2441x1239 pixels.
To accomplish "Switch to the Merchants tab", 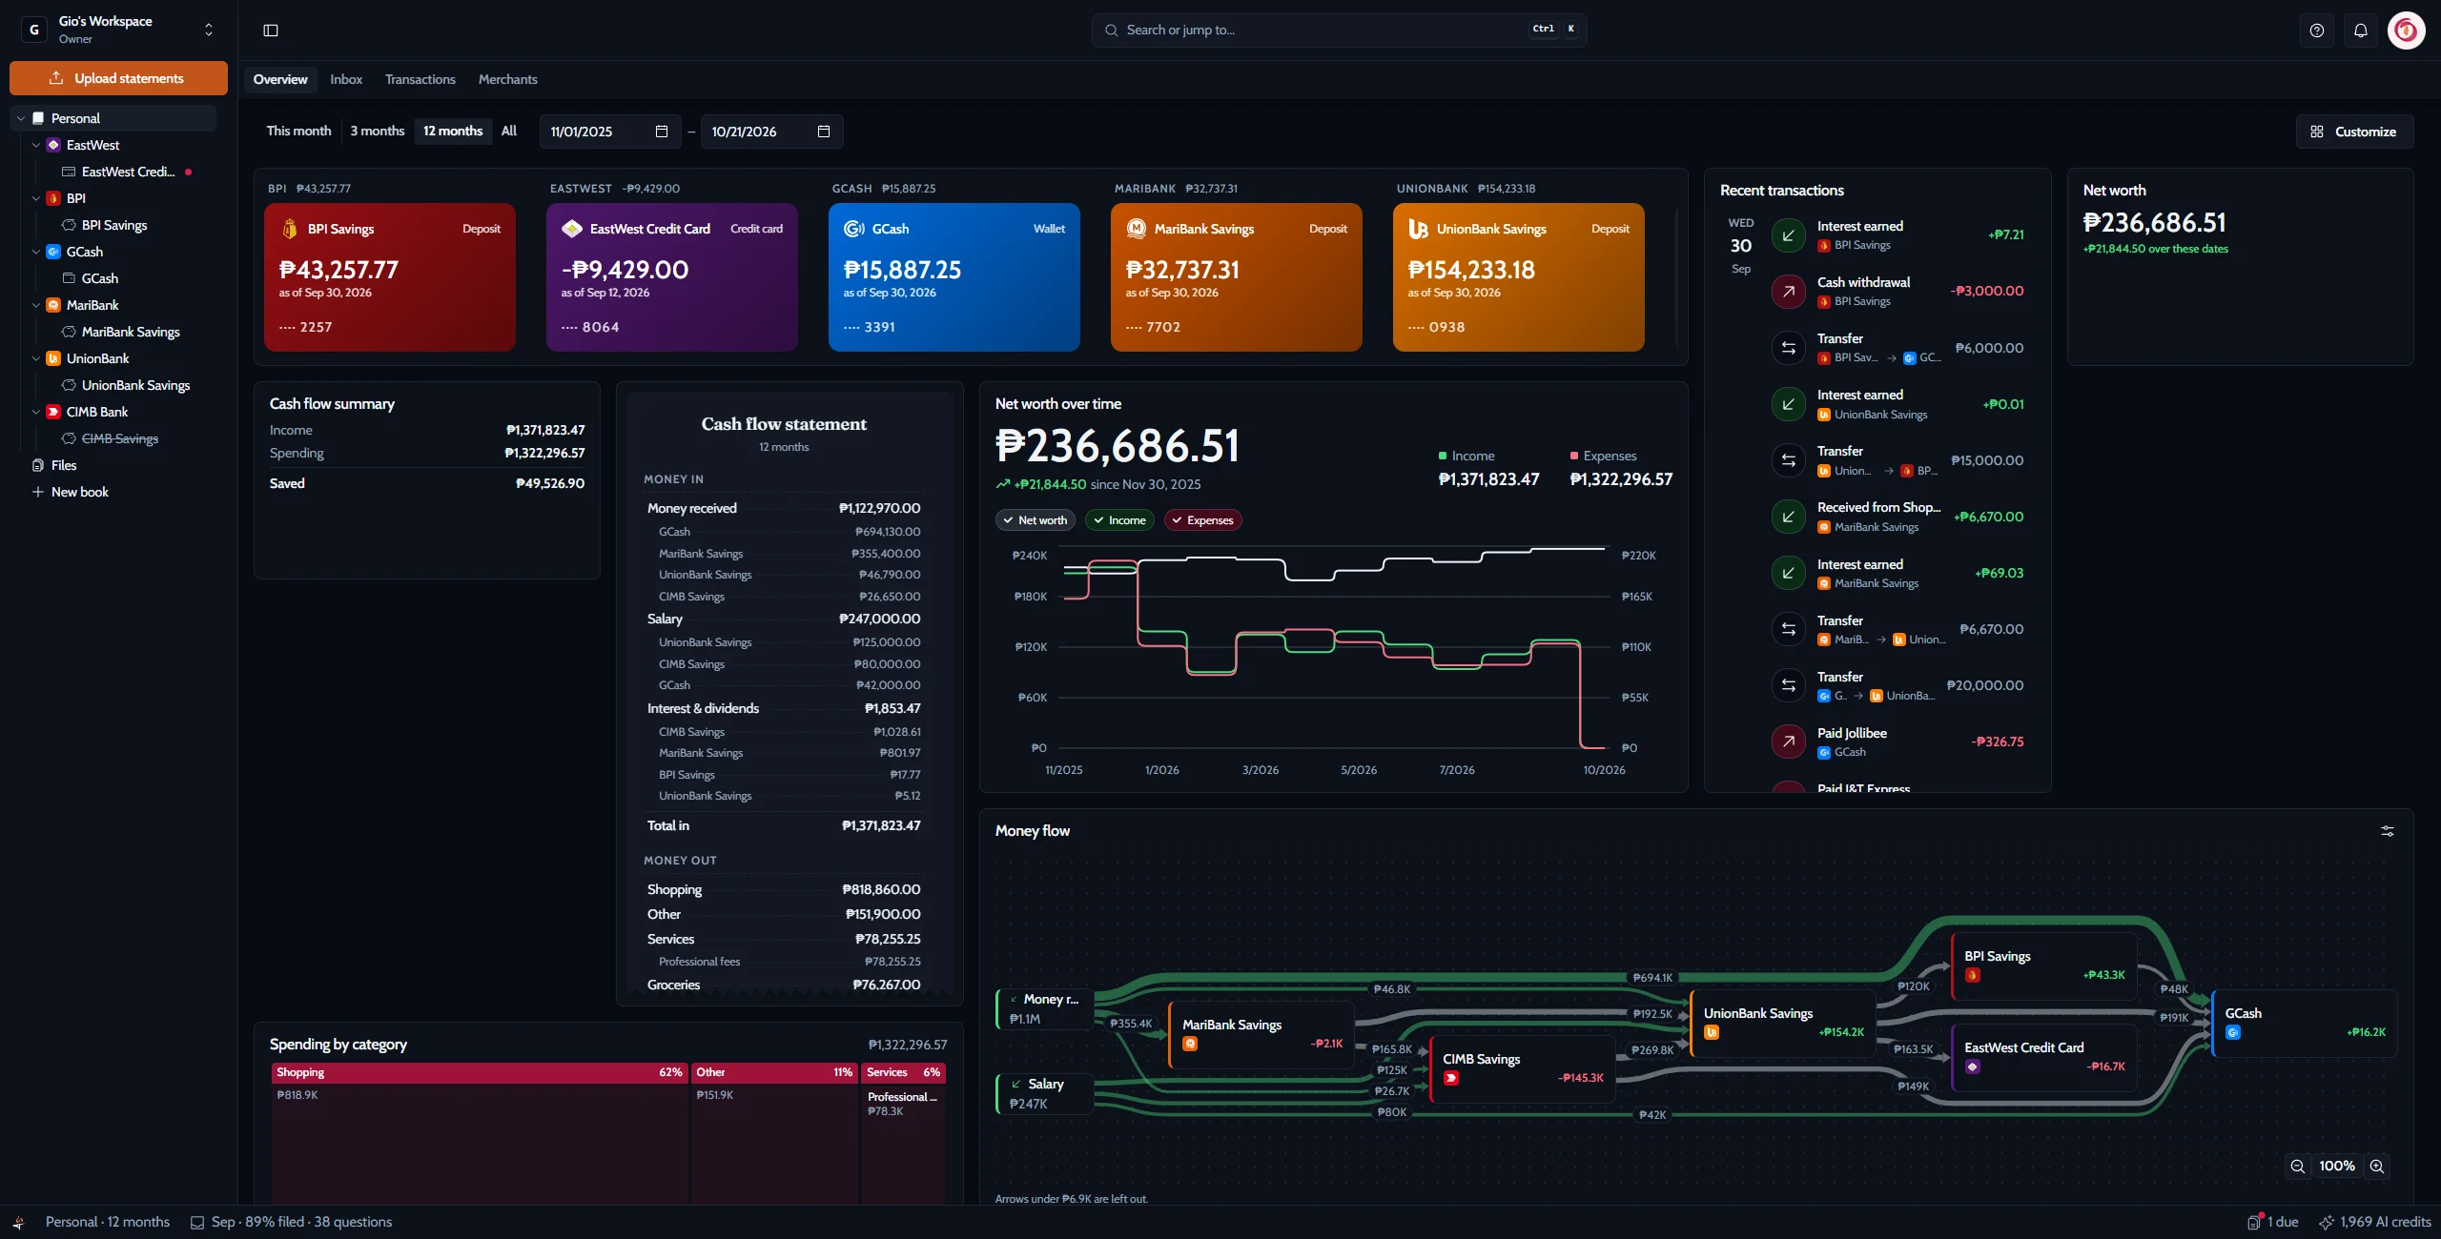I will pos(508,79).
